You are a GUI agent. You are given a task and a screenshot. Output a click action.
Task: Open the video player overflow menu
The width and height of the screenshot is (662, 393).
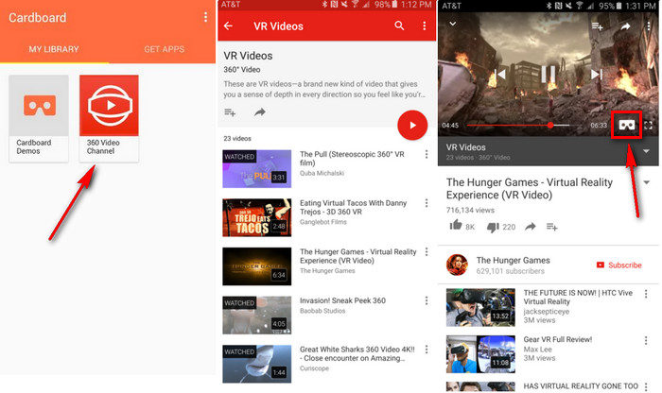[649, 26]
